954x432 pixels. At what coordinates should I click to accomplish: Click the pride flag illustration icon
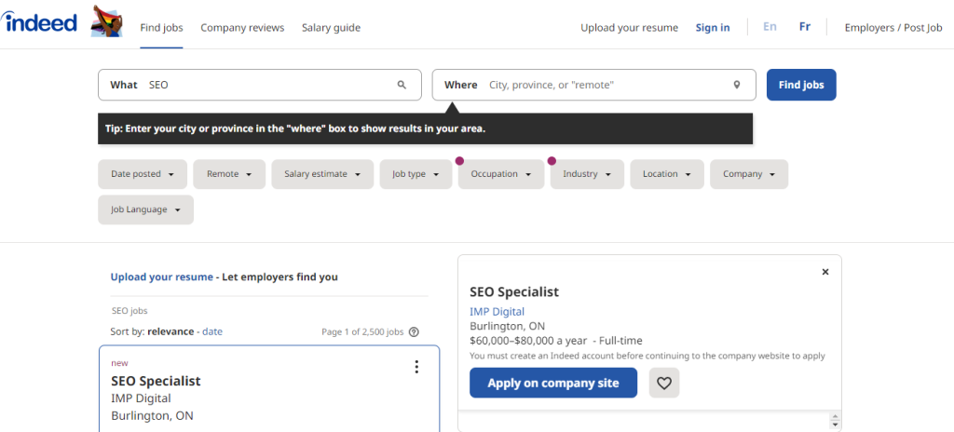107,21
